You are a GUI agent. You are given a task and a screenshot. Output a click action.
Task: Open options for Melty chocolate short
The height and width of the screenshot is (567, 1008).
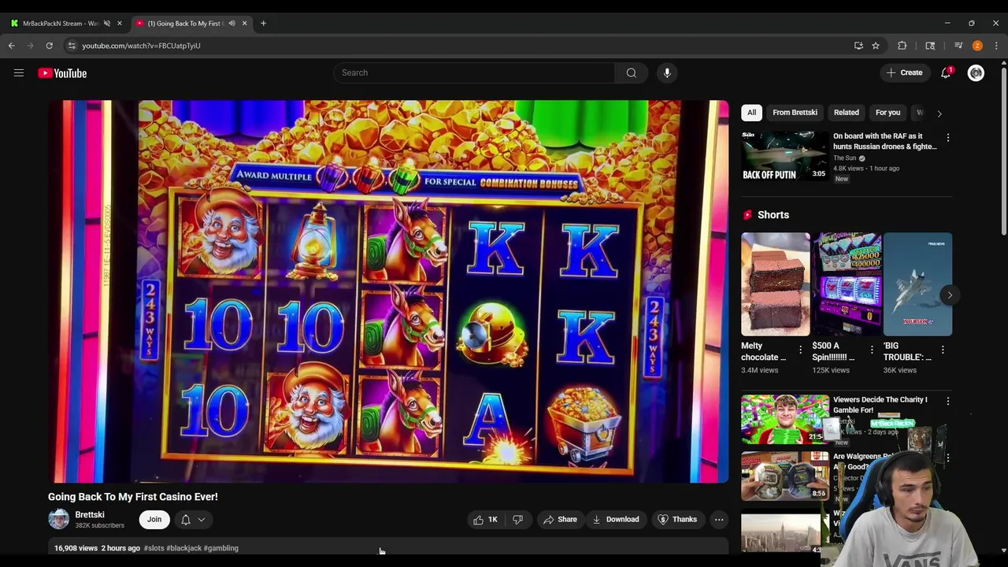[x=801, y=350]
